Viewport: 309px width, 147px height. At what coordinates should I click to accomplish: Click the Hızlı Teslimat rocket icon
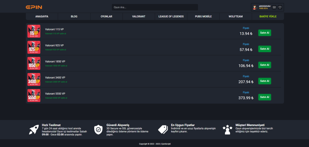point(34,130)
